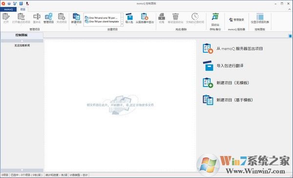The width and height of the screenshot is (293, 178).
Task: Select the 'One TM and one TB per...' template
Action: (102, 18)
